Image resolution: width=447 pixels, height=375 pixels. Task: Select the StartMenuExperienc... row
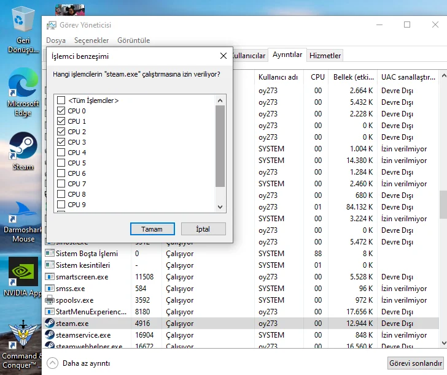click(x=240, y=311)
